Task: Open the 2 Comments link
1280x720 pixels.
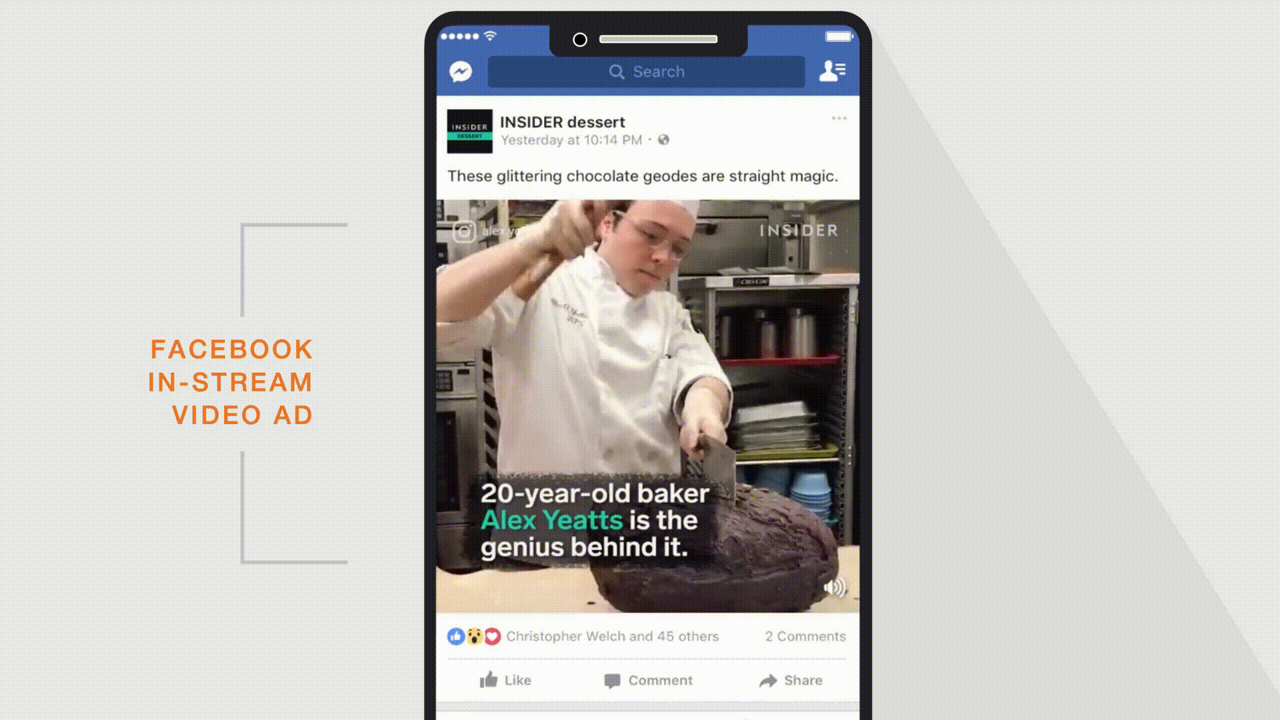Action: pos(805,637)
